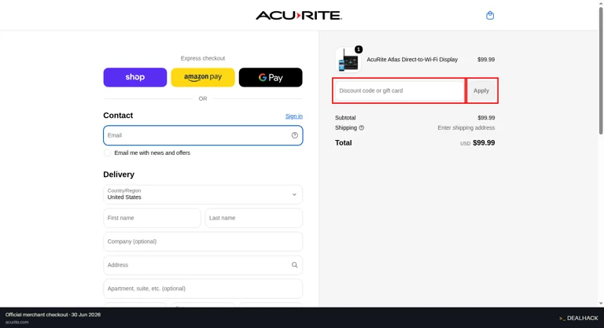Click the Total amount $99.99
The height and width of the screenshot is (328, 604).
click(484, 143)
